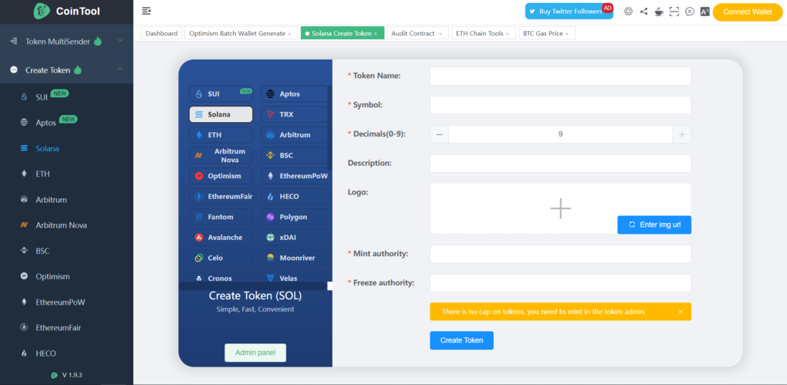787x385 pixels.
Task: Select ETH in the sidebar
Action: 66,174
